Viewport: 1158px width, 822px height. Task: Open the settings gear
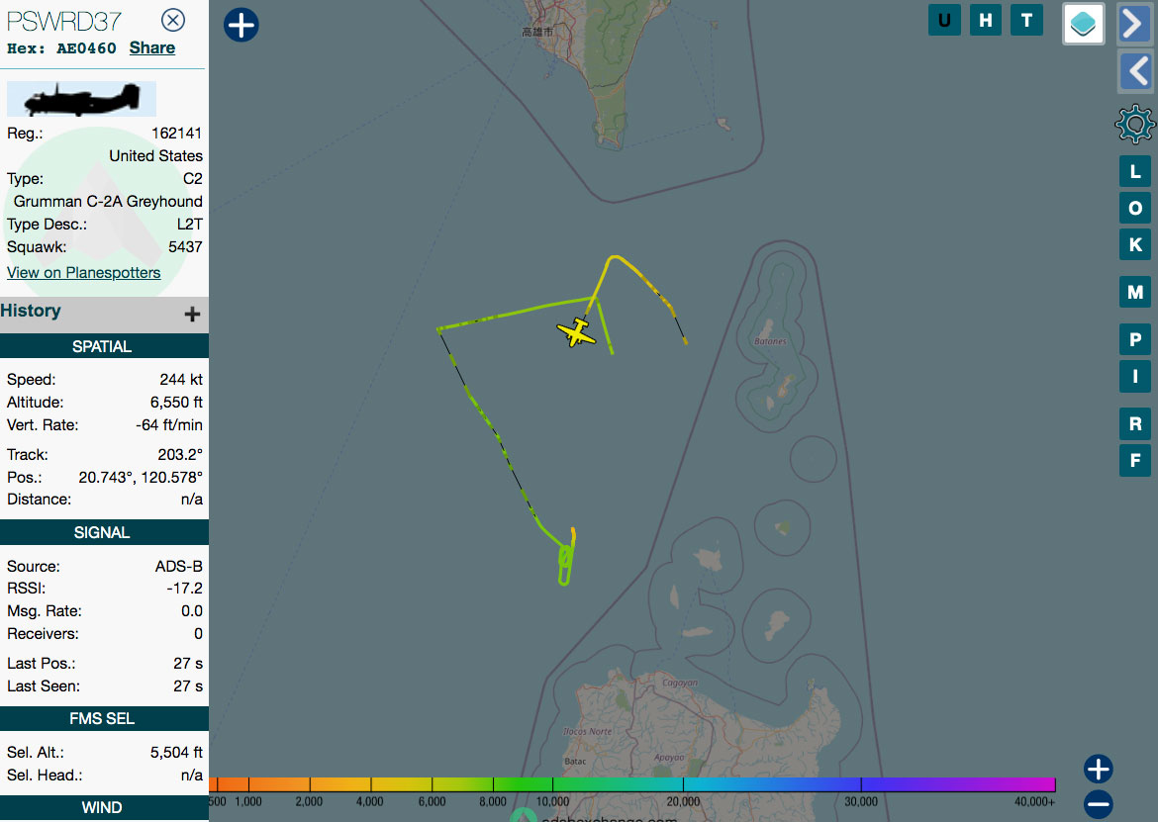click(x=1134, y=124)
